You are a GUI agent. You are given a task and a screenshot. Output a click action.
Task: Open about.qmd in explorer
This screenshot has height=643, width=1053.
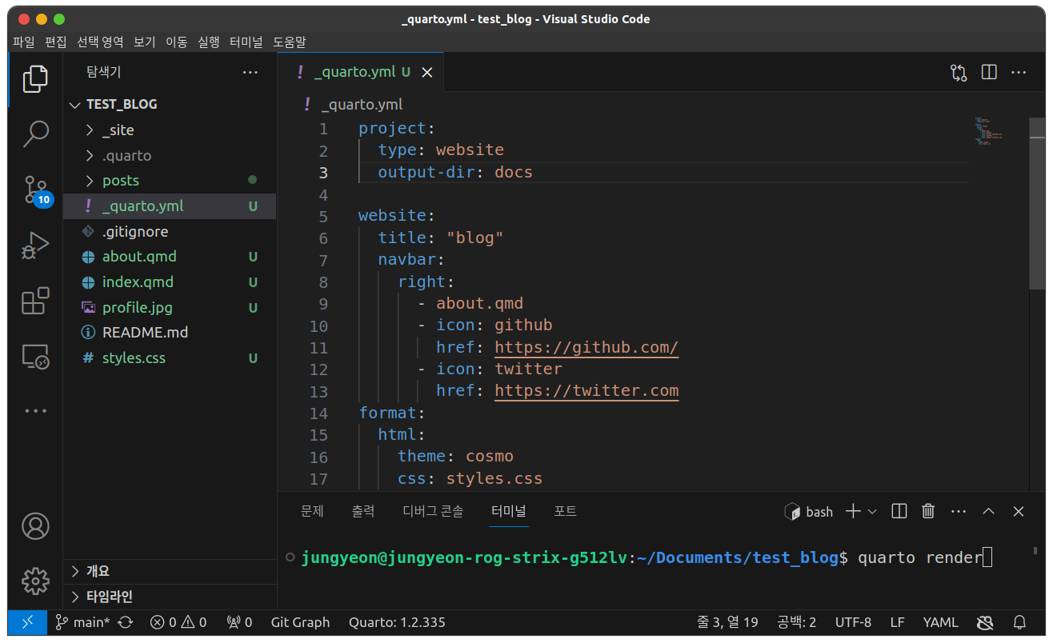tap(170, 257)
